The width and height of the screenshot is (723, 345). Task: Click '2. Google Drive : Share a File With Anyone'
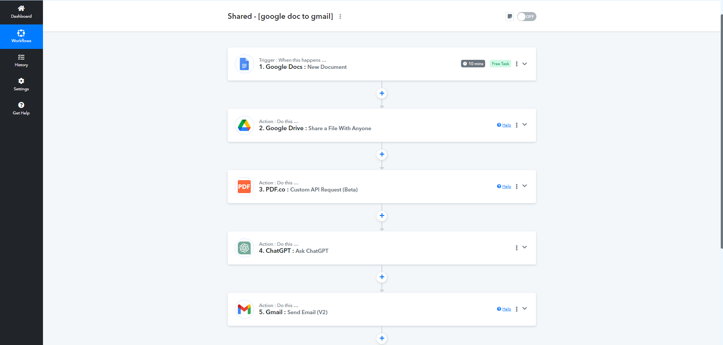pos(315,128)
